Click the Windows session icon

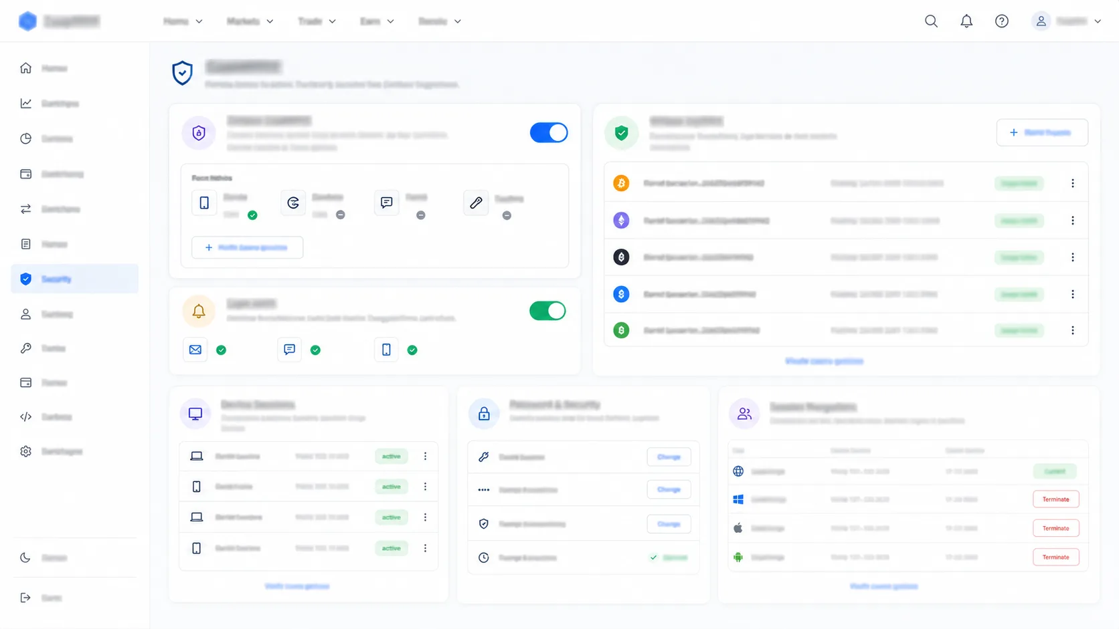pos(738,499)
